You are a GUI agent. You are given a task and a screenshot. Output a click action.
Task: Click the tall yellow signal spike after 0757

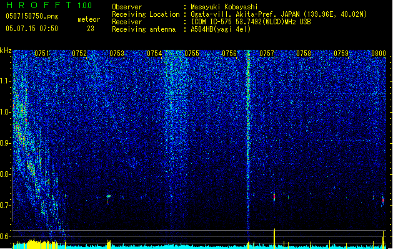(x=274, y=238)
